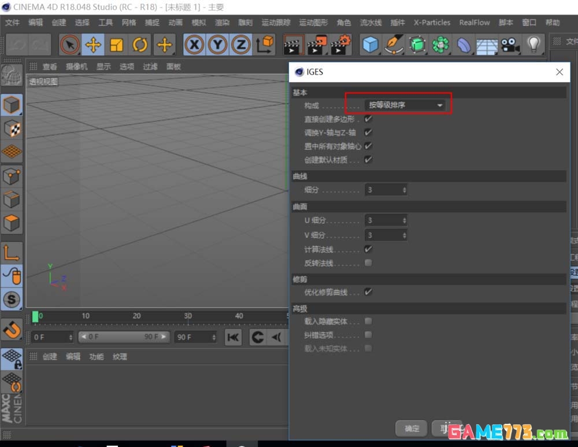578x447 pixels.
Task: Uncheck 直接创建多边形 option
Action: click(x=368, y=119)
